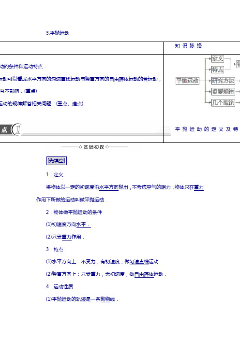The height and width of the screenshot is (339, 240).
Task: Select the 平抛运动 root node box
Action: (x=187, y=81)
